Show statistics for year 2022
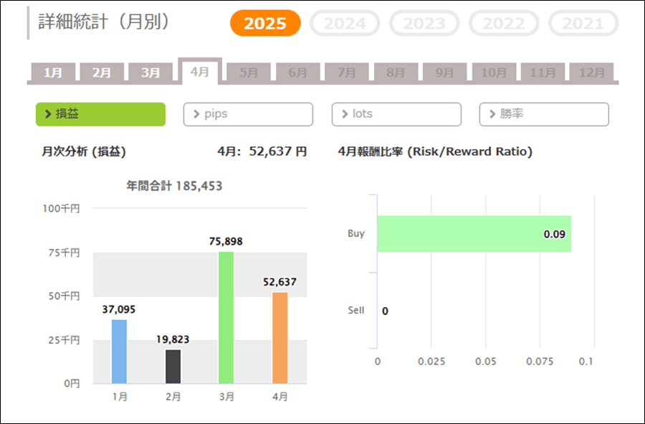Viewport: 645px width, 424px height. click(x=504, y=23)
